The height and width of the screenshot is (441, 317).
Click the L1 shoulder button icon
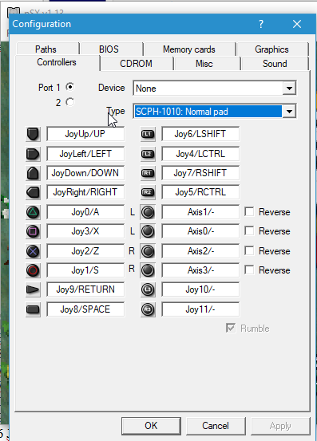pos(148,134)
